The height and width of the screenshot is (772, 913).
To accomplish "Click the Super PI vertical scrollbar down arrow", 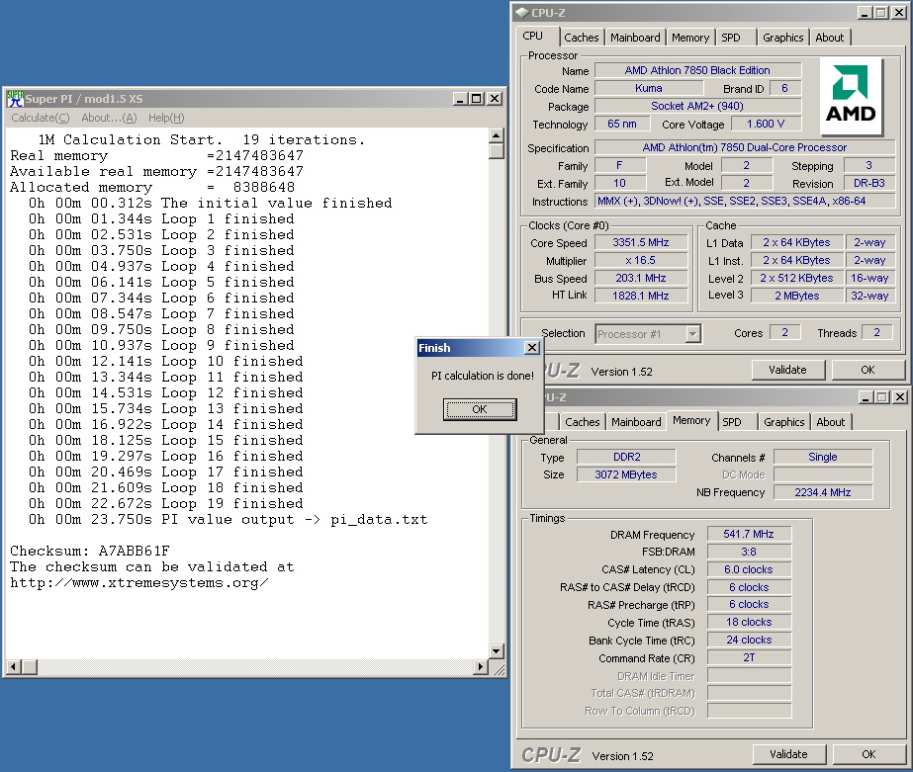I will (497, 651).
